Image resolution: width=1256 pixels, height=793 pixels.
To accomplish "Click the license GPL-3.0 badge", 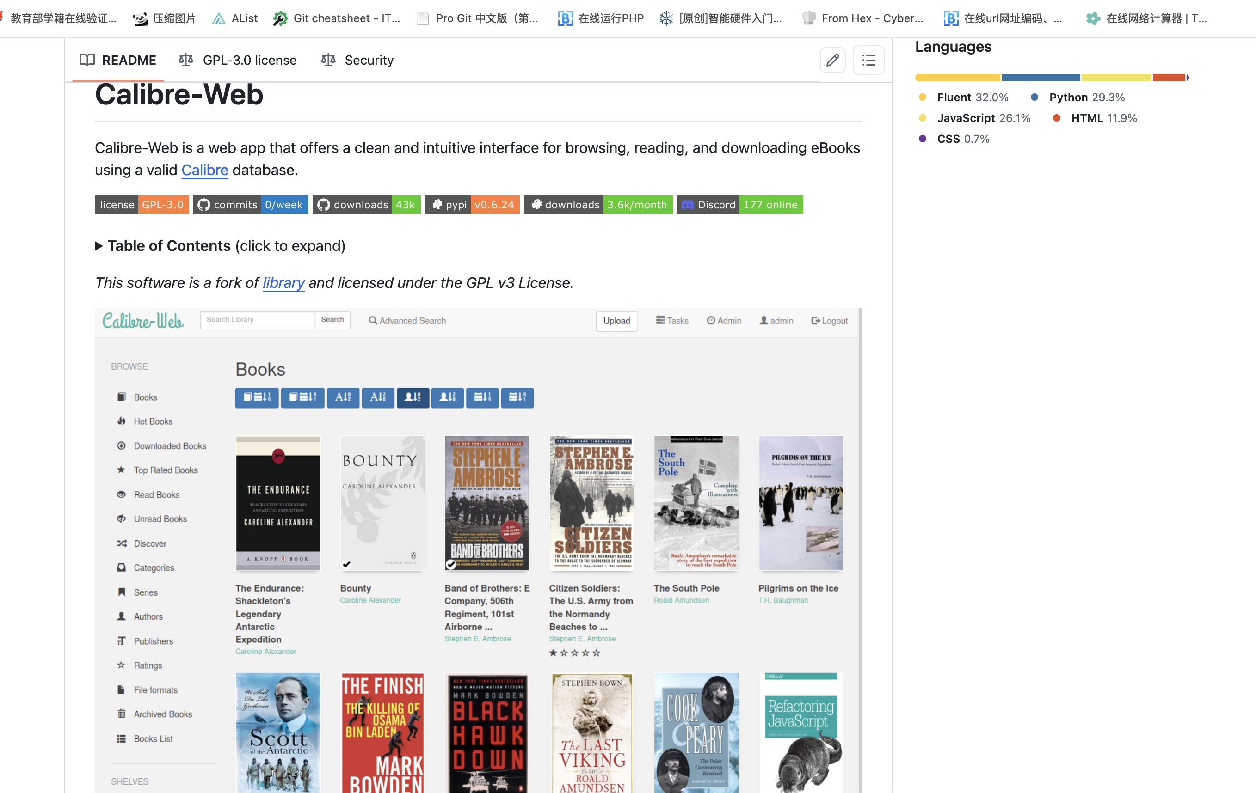I will pyautogui.click(x=142, y=204).
